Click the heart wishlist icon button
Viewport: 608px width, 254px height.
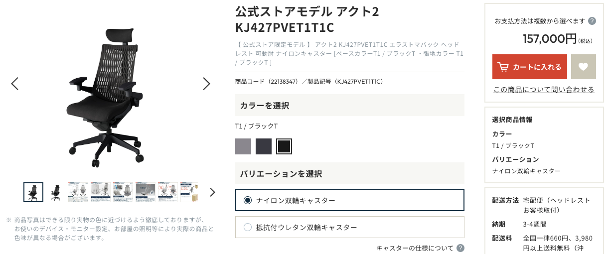coord(583,67)
